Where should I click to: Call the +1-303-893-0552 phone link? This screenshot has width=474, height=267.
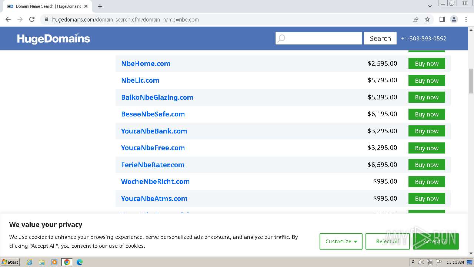424,38
